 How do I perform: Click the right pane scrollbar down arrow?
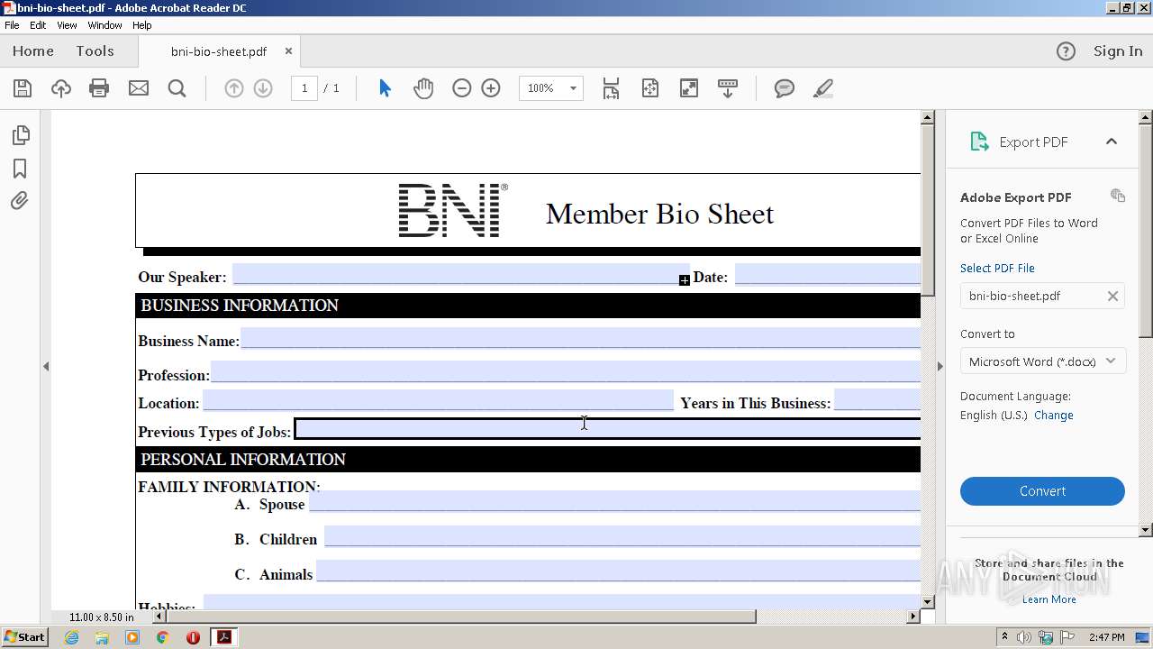[1146, 530]
